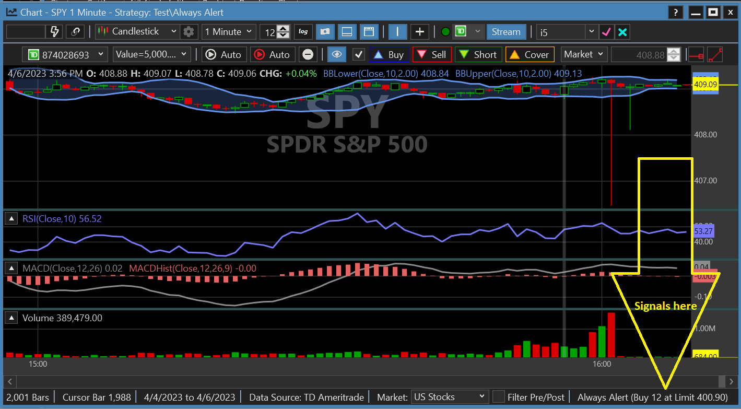741x409 pixels.
Task: Toggle the eye visibility icon
Action: coord(337,54)
